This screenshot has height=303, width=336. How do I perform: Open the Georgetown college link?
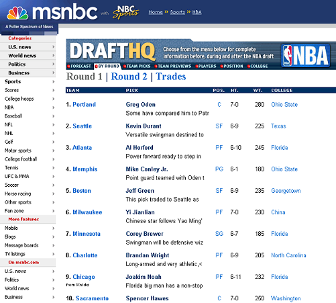tap(286, 191)
